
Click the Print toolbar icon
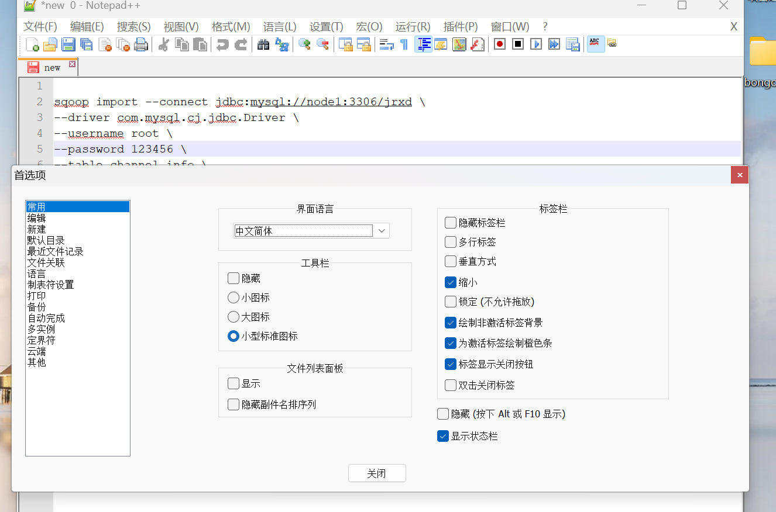(141, 44)
